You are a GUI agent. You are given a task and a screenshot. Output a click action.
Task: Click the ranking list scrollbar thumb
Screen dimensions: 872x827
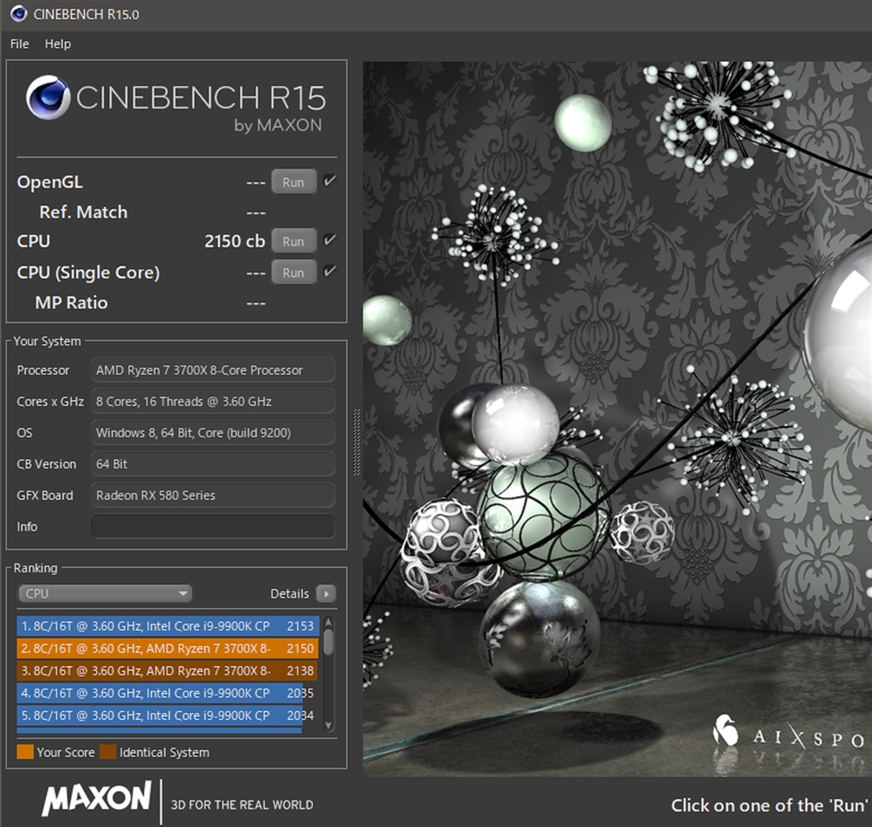coord(328,642)
